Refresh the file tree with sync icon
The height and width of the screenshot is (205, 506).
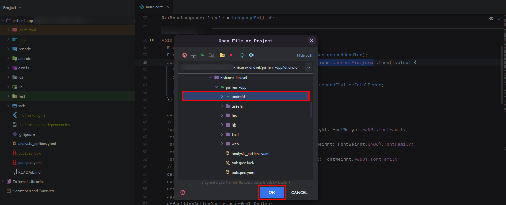click(x=242, y=55)
